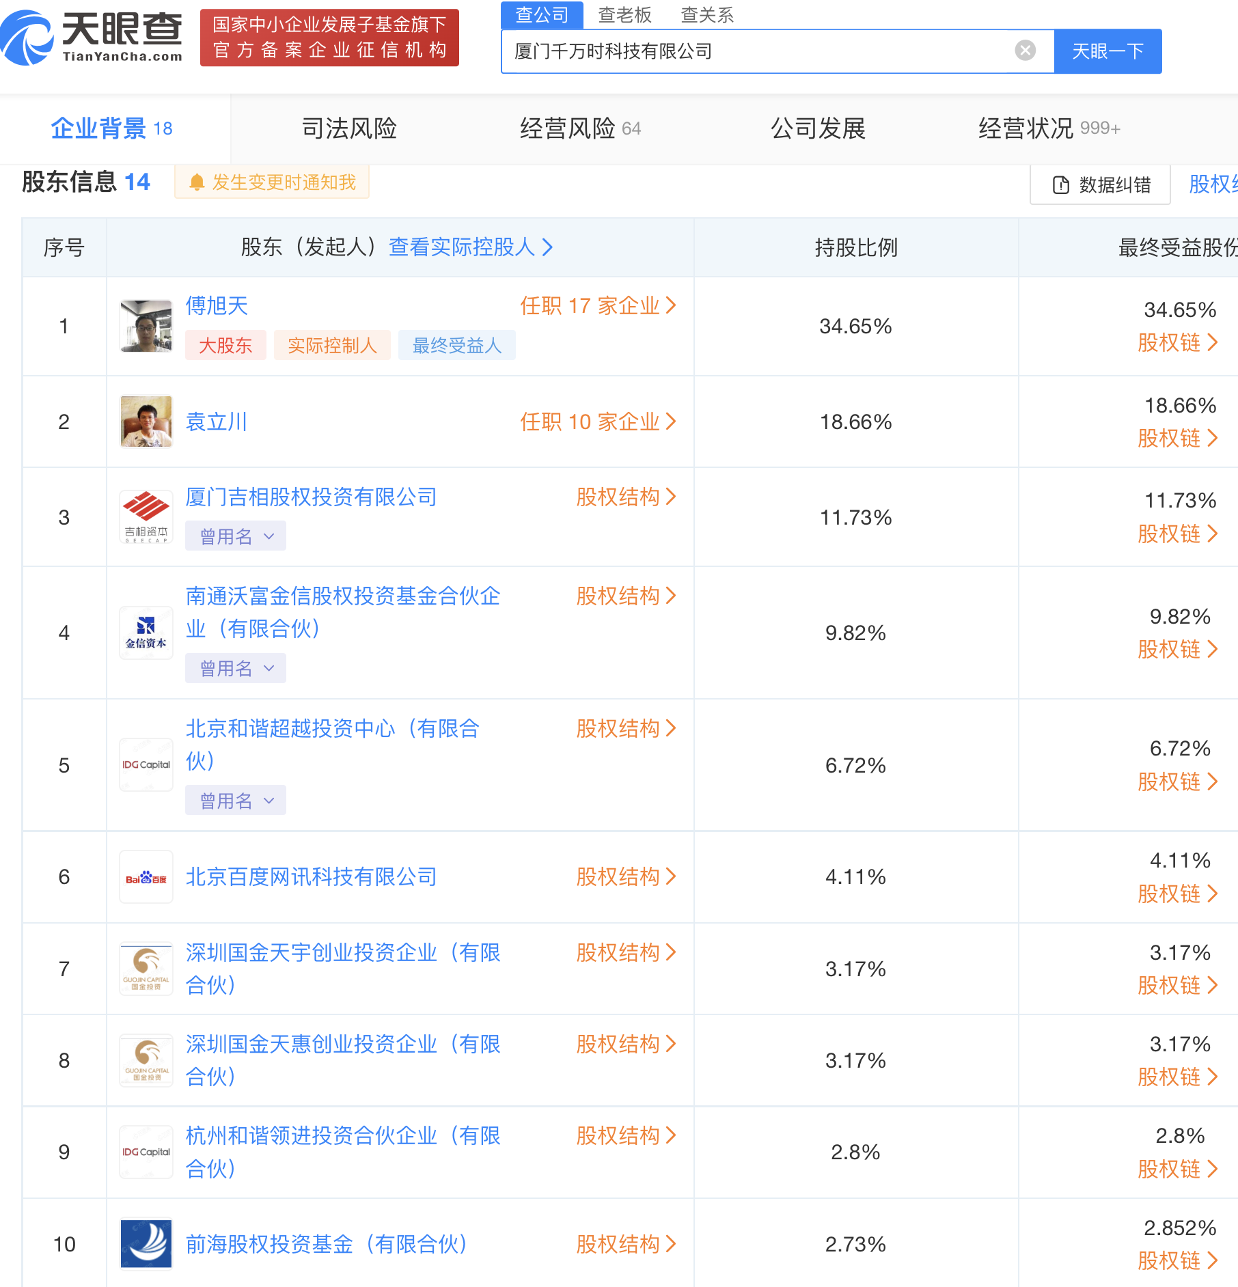1238x1287 pixels.
Task: Click the 实际控制人 tag
Action: tap(332, 345)
